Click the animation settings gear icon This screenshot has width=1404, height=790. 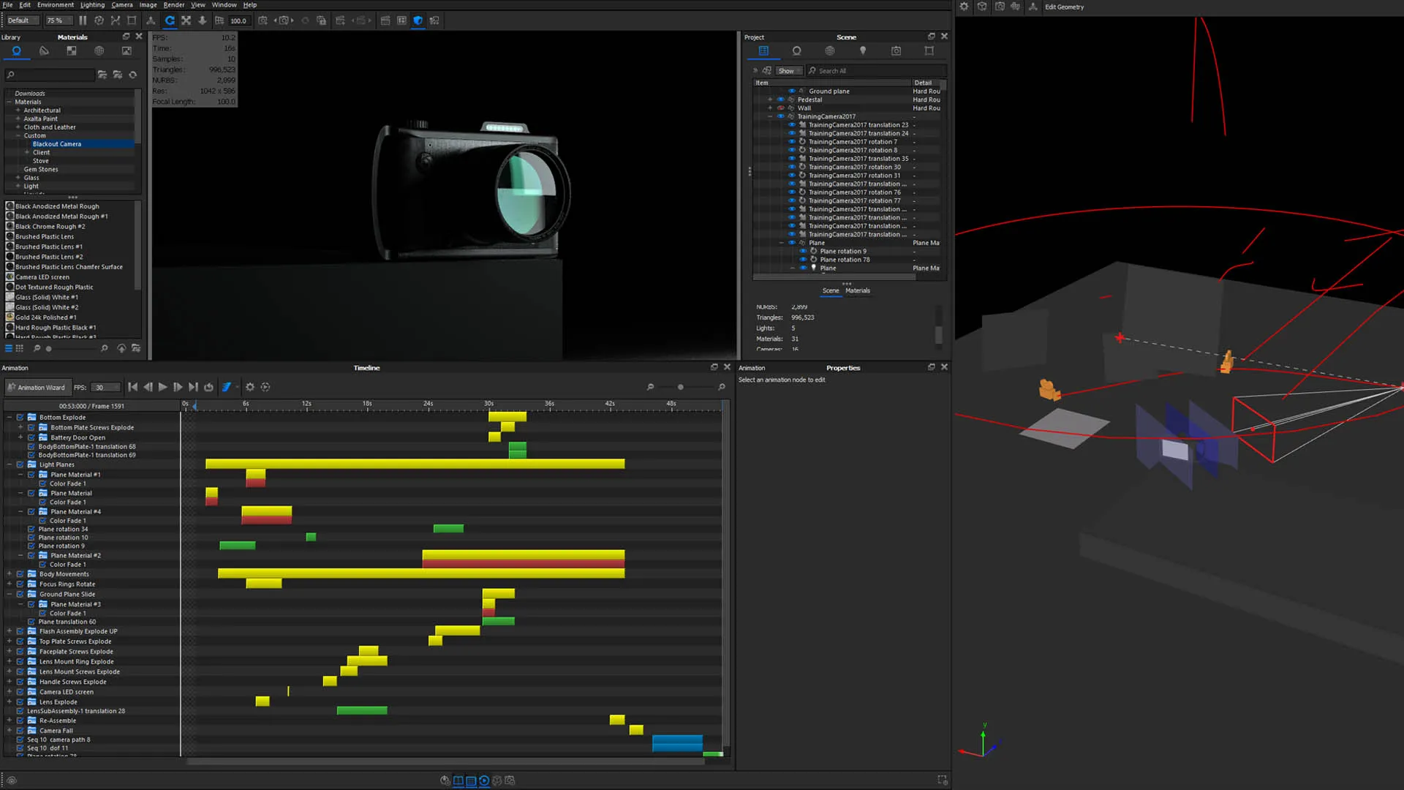(x=250, y=387)
